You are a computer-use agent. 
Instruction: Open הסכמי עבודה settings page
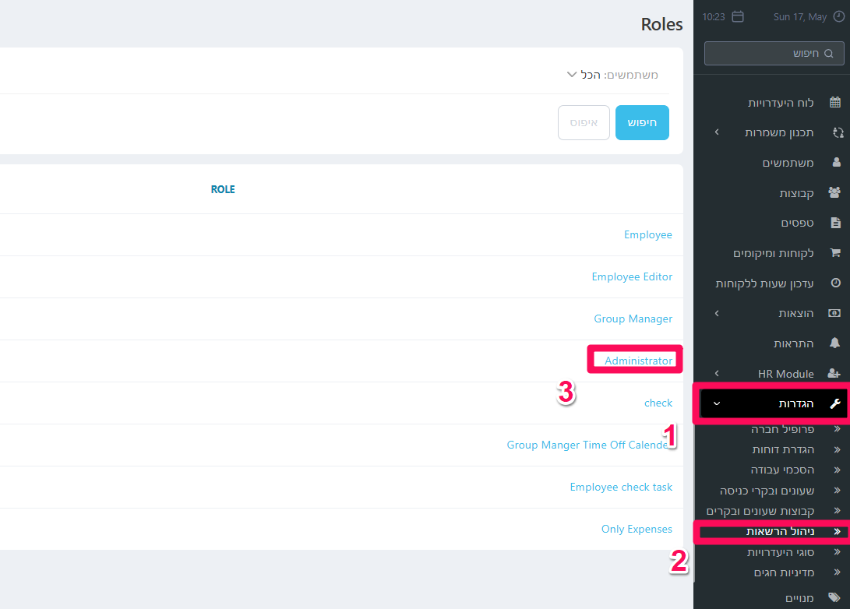click(782, 470)
